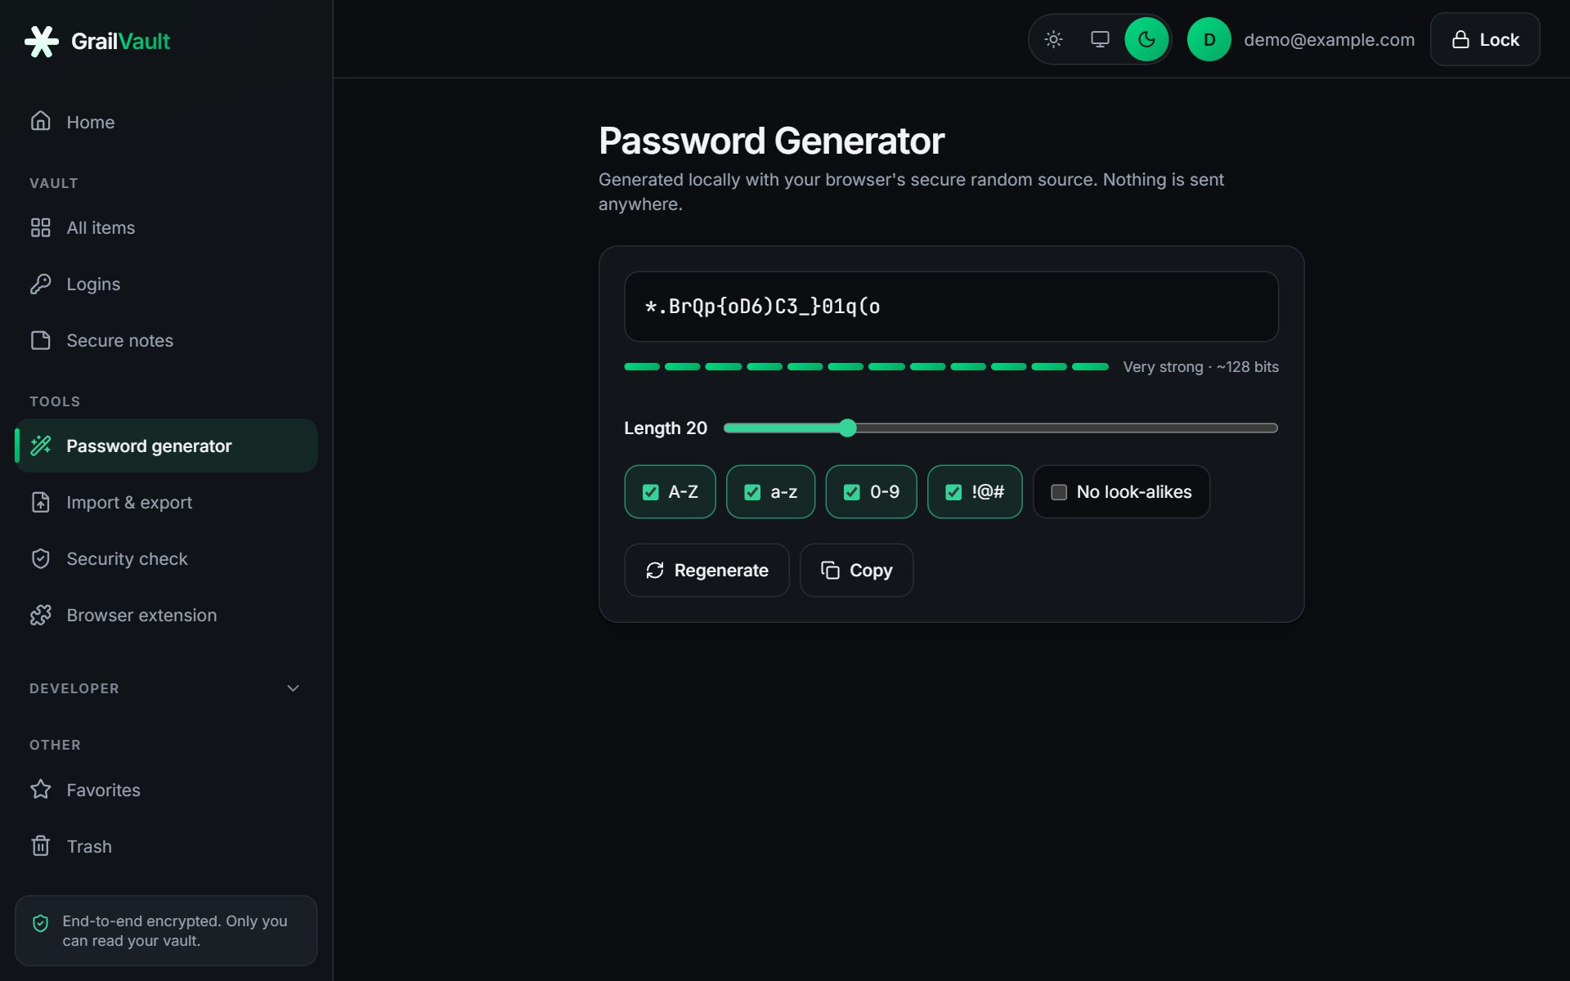Click the demo@example.com account email

click(1329, 39)
